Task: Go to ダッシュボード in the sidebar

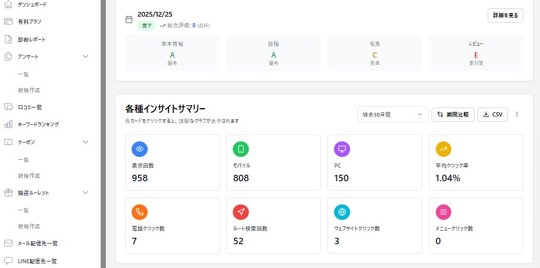Action: 32,5
